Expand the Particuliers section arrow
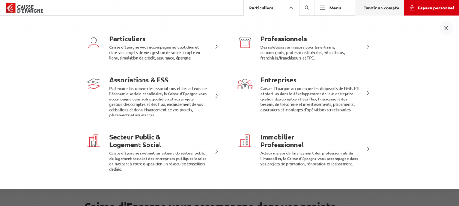Image resolution: width=459 pixels, height=206 pixels. tap(217, 47)
